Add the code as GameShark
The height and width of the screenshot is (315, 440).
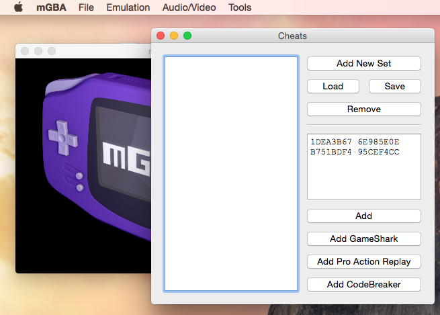pos(364,238)
